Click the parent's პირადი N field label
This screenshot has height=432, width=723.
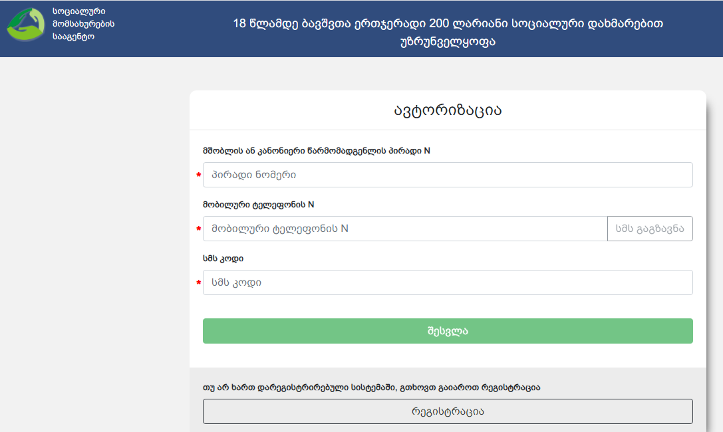(317, 151)
